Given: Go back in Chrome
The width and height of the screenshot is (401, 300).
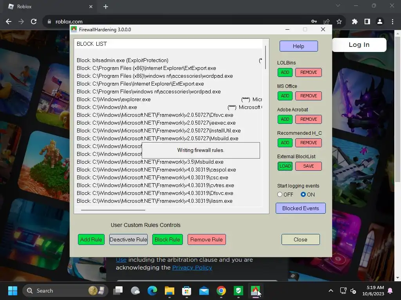Looking at the screenshot, I should pos(9,22).
